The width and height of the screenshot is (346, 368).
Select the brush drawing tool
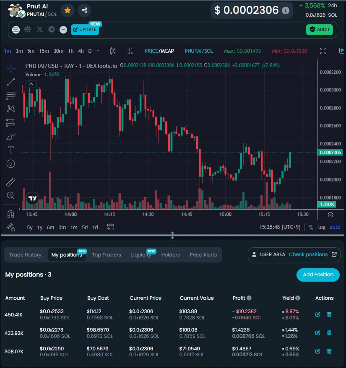click(x=11, y=136)
